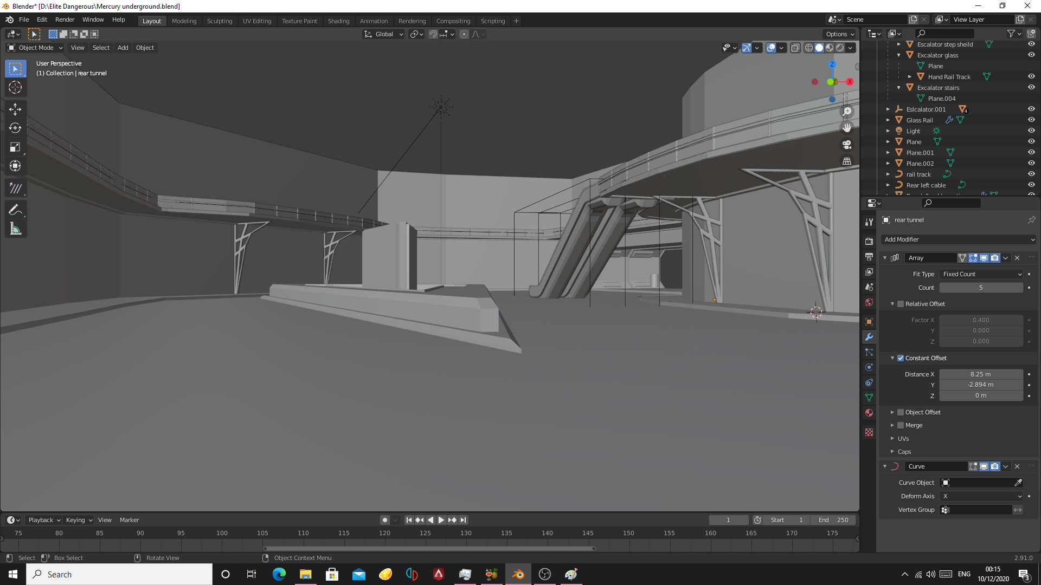1041x585 pixels.
Task: Open Object Data properties tab
Action: click(869, 398)
